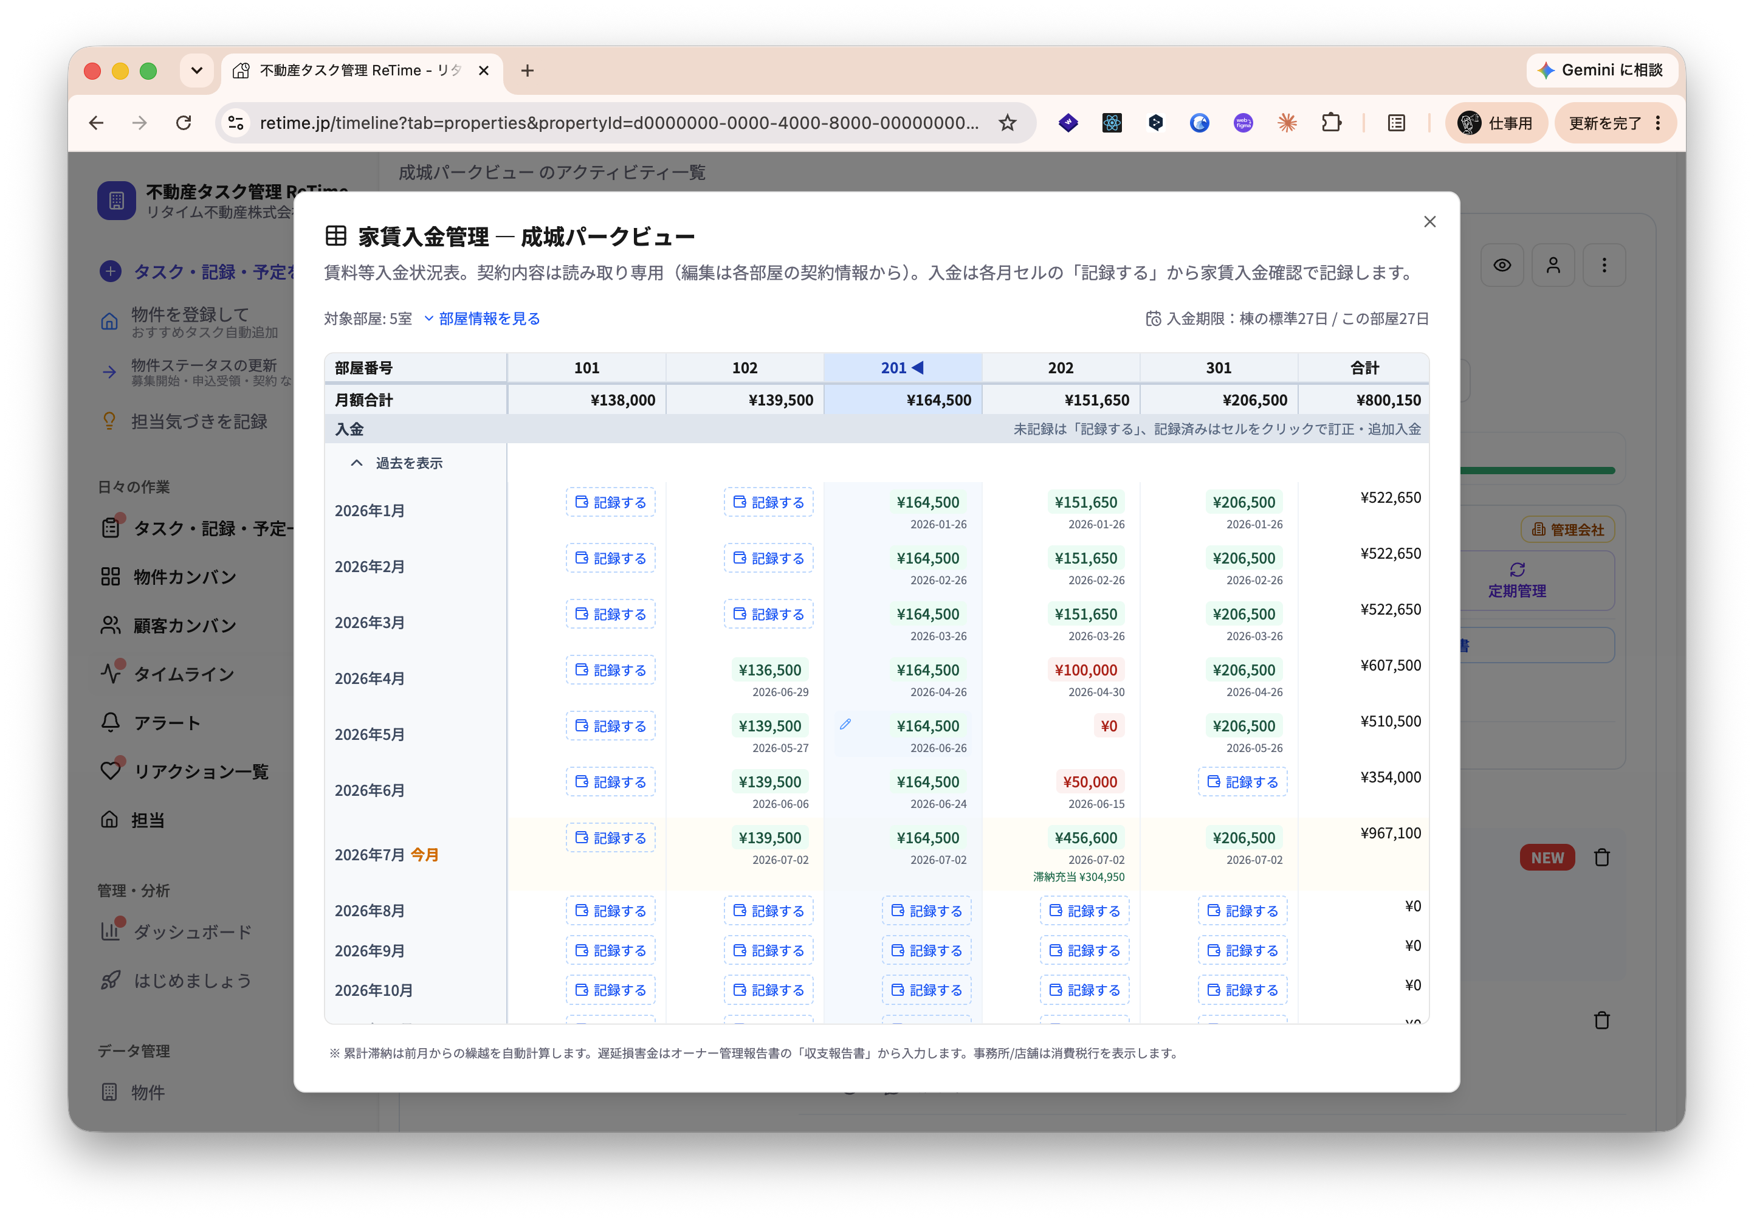The height and width of the screenshot is (1222, 1754).
Task: Close the 家賃入金管理 dialog
Action: tap(1429, 222)
